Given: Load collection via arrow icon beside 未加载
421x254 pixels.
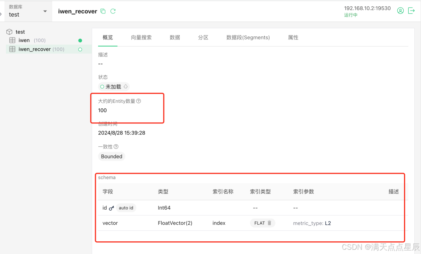Looking at the screenshot, I should (126, 86).
